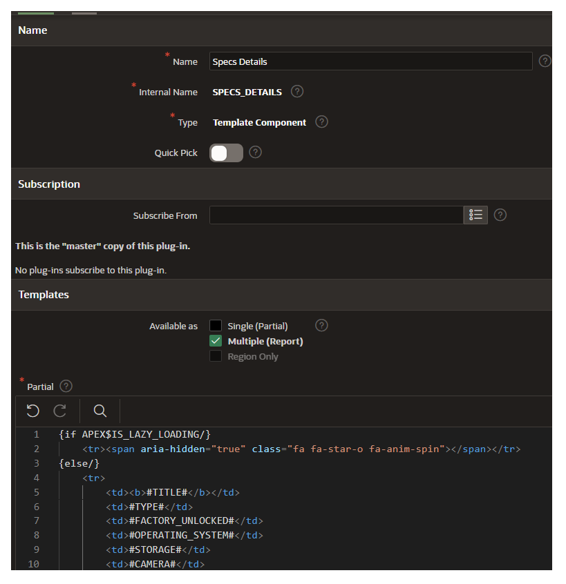Open help icon next to Template Component type
The width and height of the screenshot is (566, 584).
click(x=321, y=121)
